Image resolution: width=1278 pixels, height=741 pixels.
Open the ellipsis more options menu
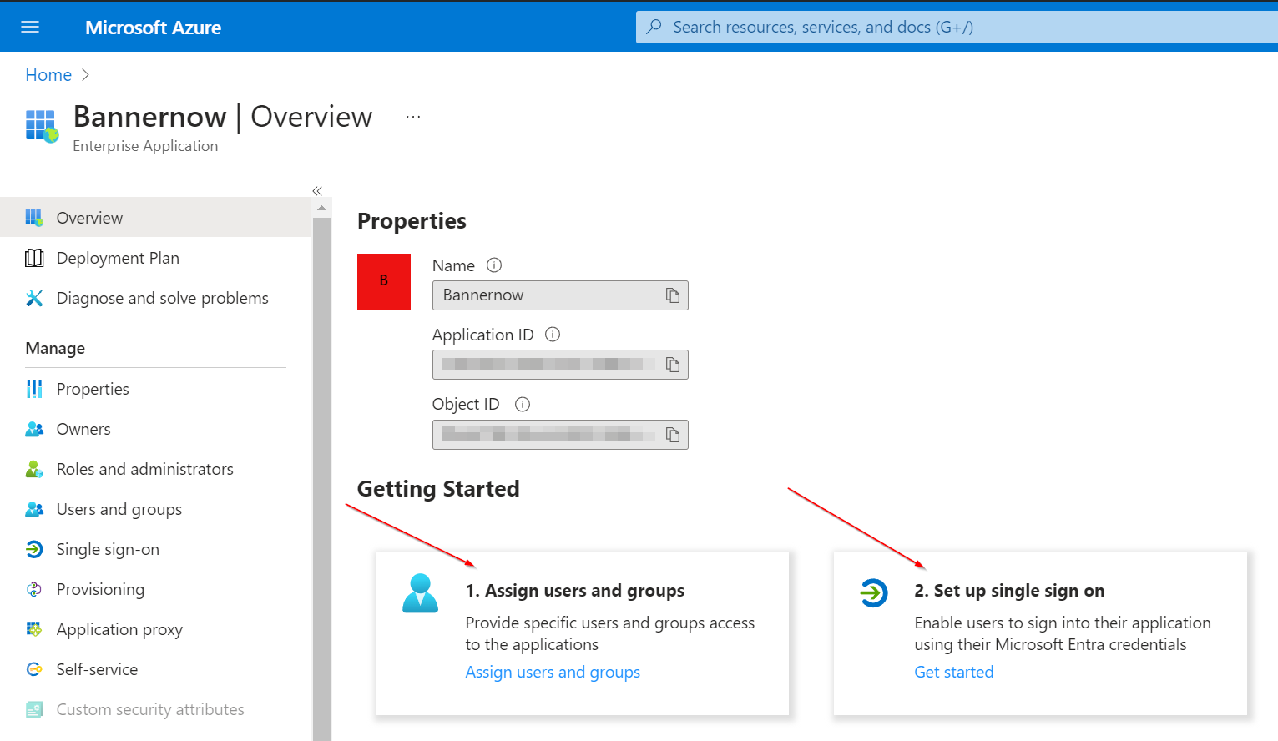[413, 117]
